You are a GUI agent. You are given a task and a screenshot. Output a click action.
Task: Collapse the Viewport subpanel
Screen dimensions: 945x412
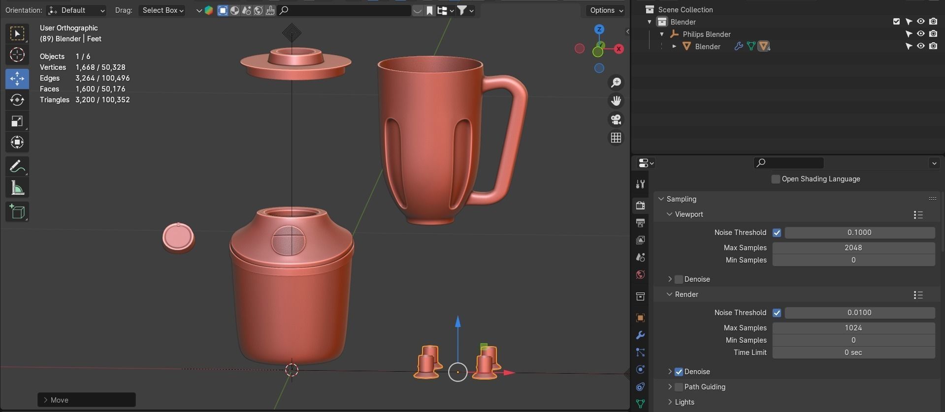[670, 214]
